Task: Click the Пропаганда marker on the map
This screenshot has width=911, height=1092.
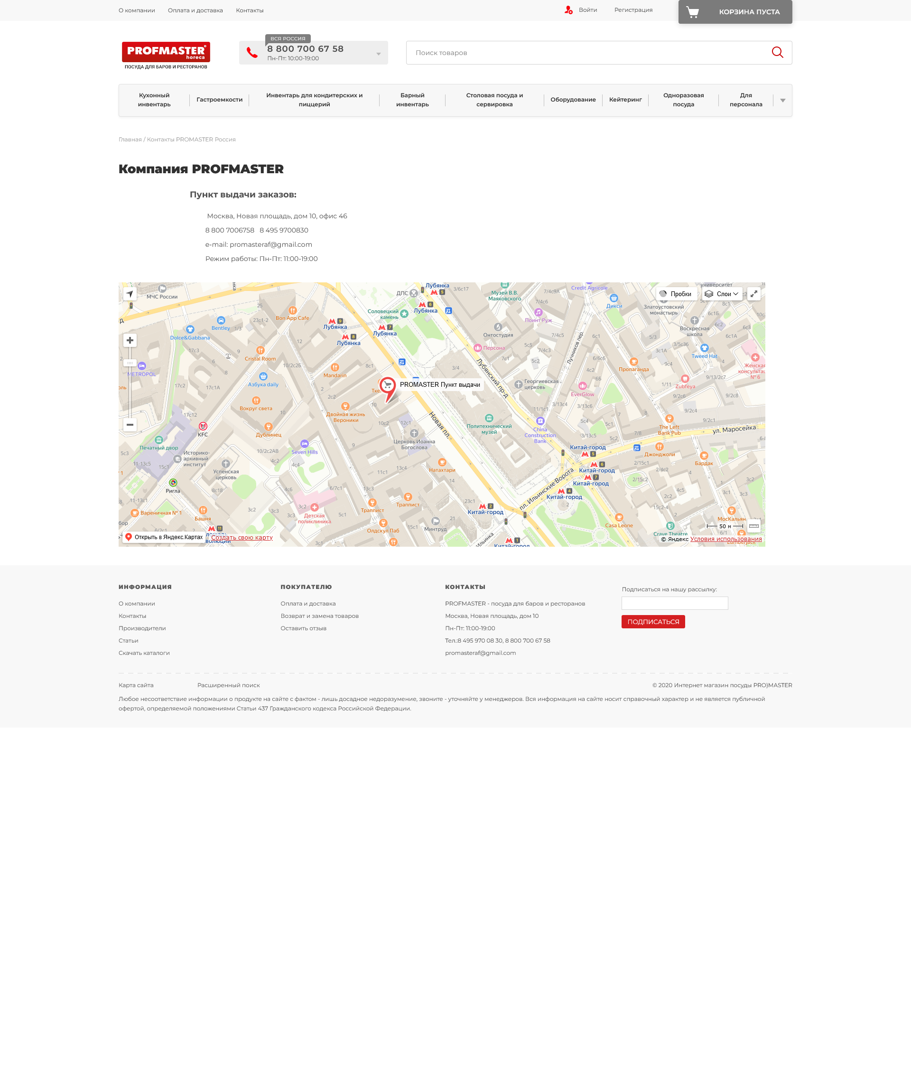Action: pyautogui.click(x=634, y=362)
